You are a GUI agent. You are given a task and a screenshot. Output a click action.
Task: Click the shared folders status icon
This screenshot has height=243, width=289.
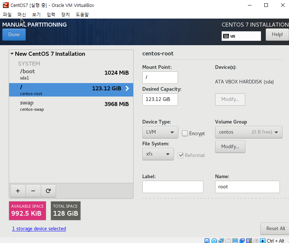(228, 240)
